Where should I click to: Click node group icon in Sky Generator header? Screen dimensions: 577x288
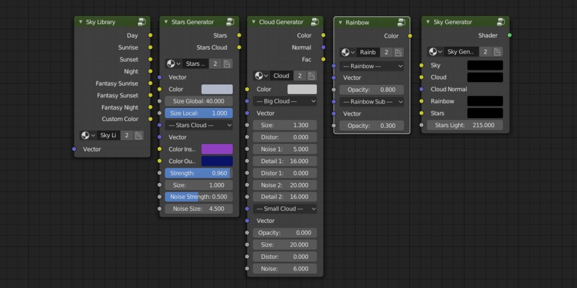point(500,22)
